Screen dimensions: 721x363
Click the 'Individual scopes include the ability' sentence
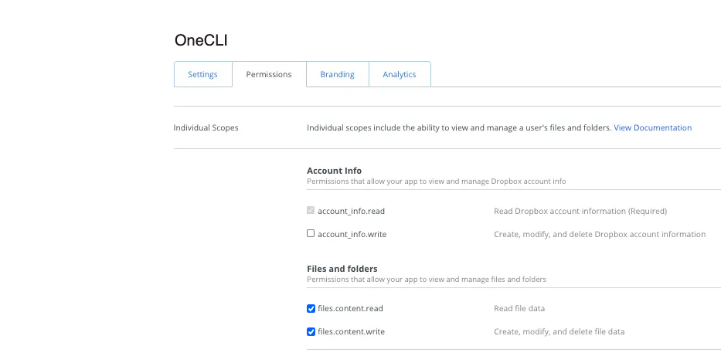click(459, 127)
